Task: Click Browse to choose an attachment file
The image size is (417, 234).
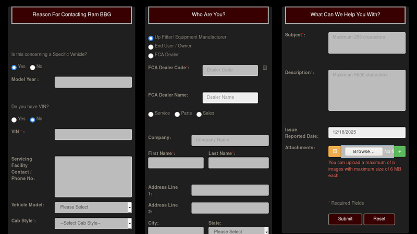Action: (363, 151)
